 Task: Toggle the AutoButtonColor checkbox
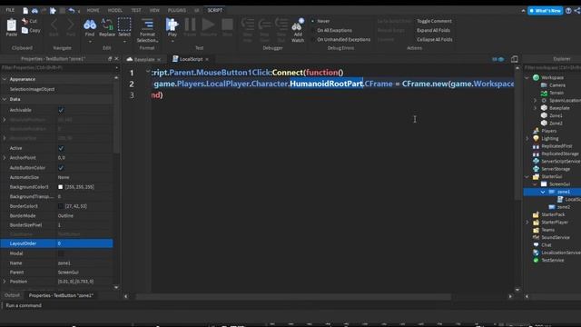[x=61, y=168]
